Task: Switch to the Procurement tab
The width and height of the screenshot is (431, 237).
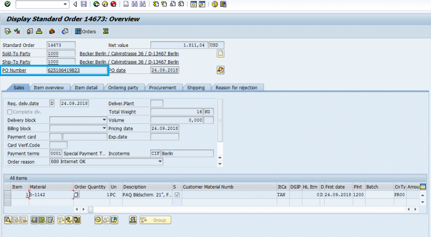Action: (162, 88)
